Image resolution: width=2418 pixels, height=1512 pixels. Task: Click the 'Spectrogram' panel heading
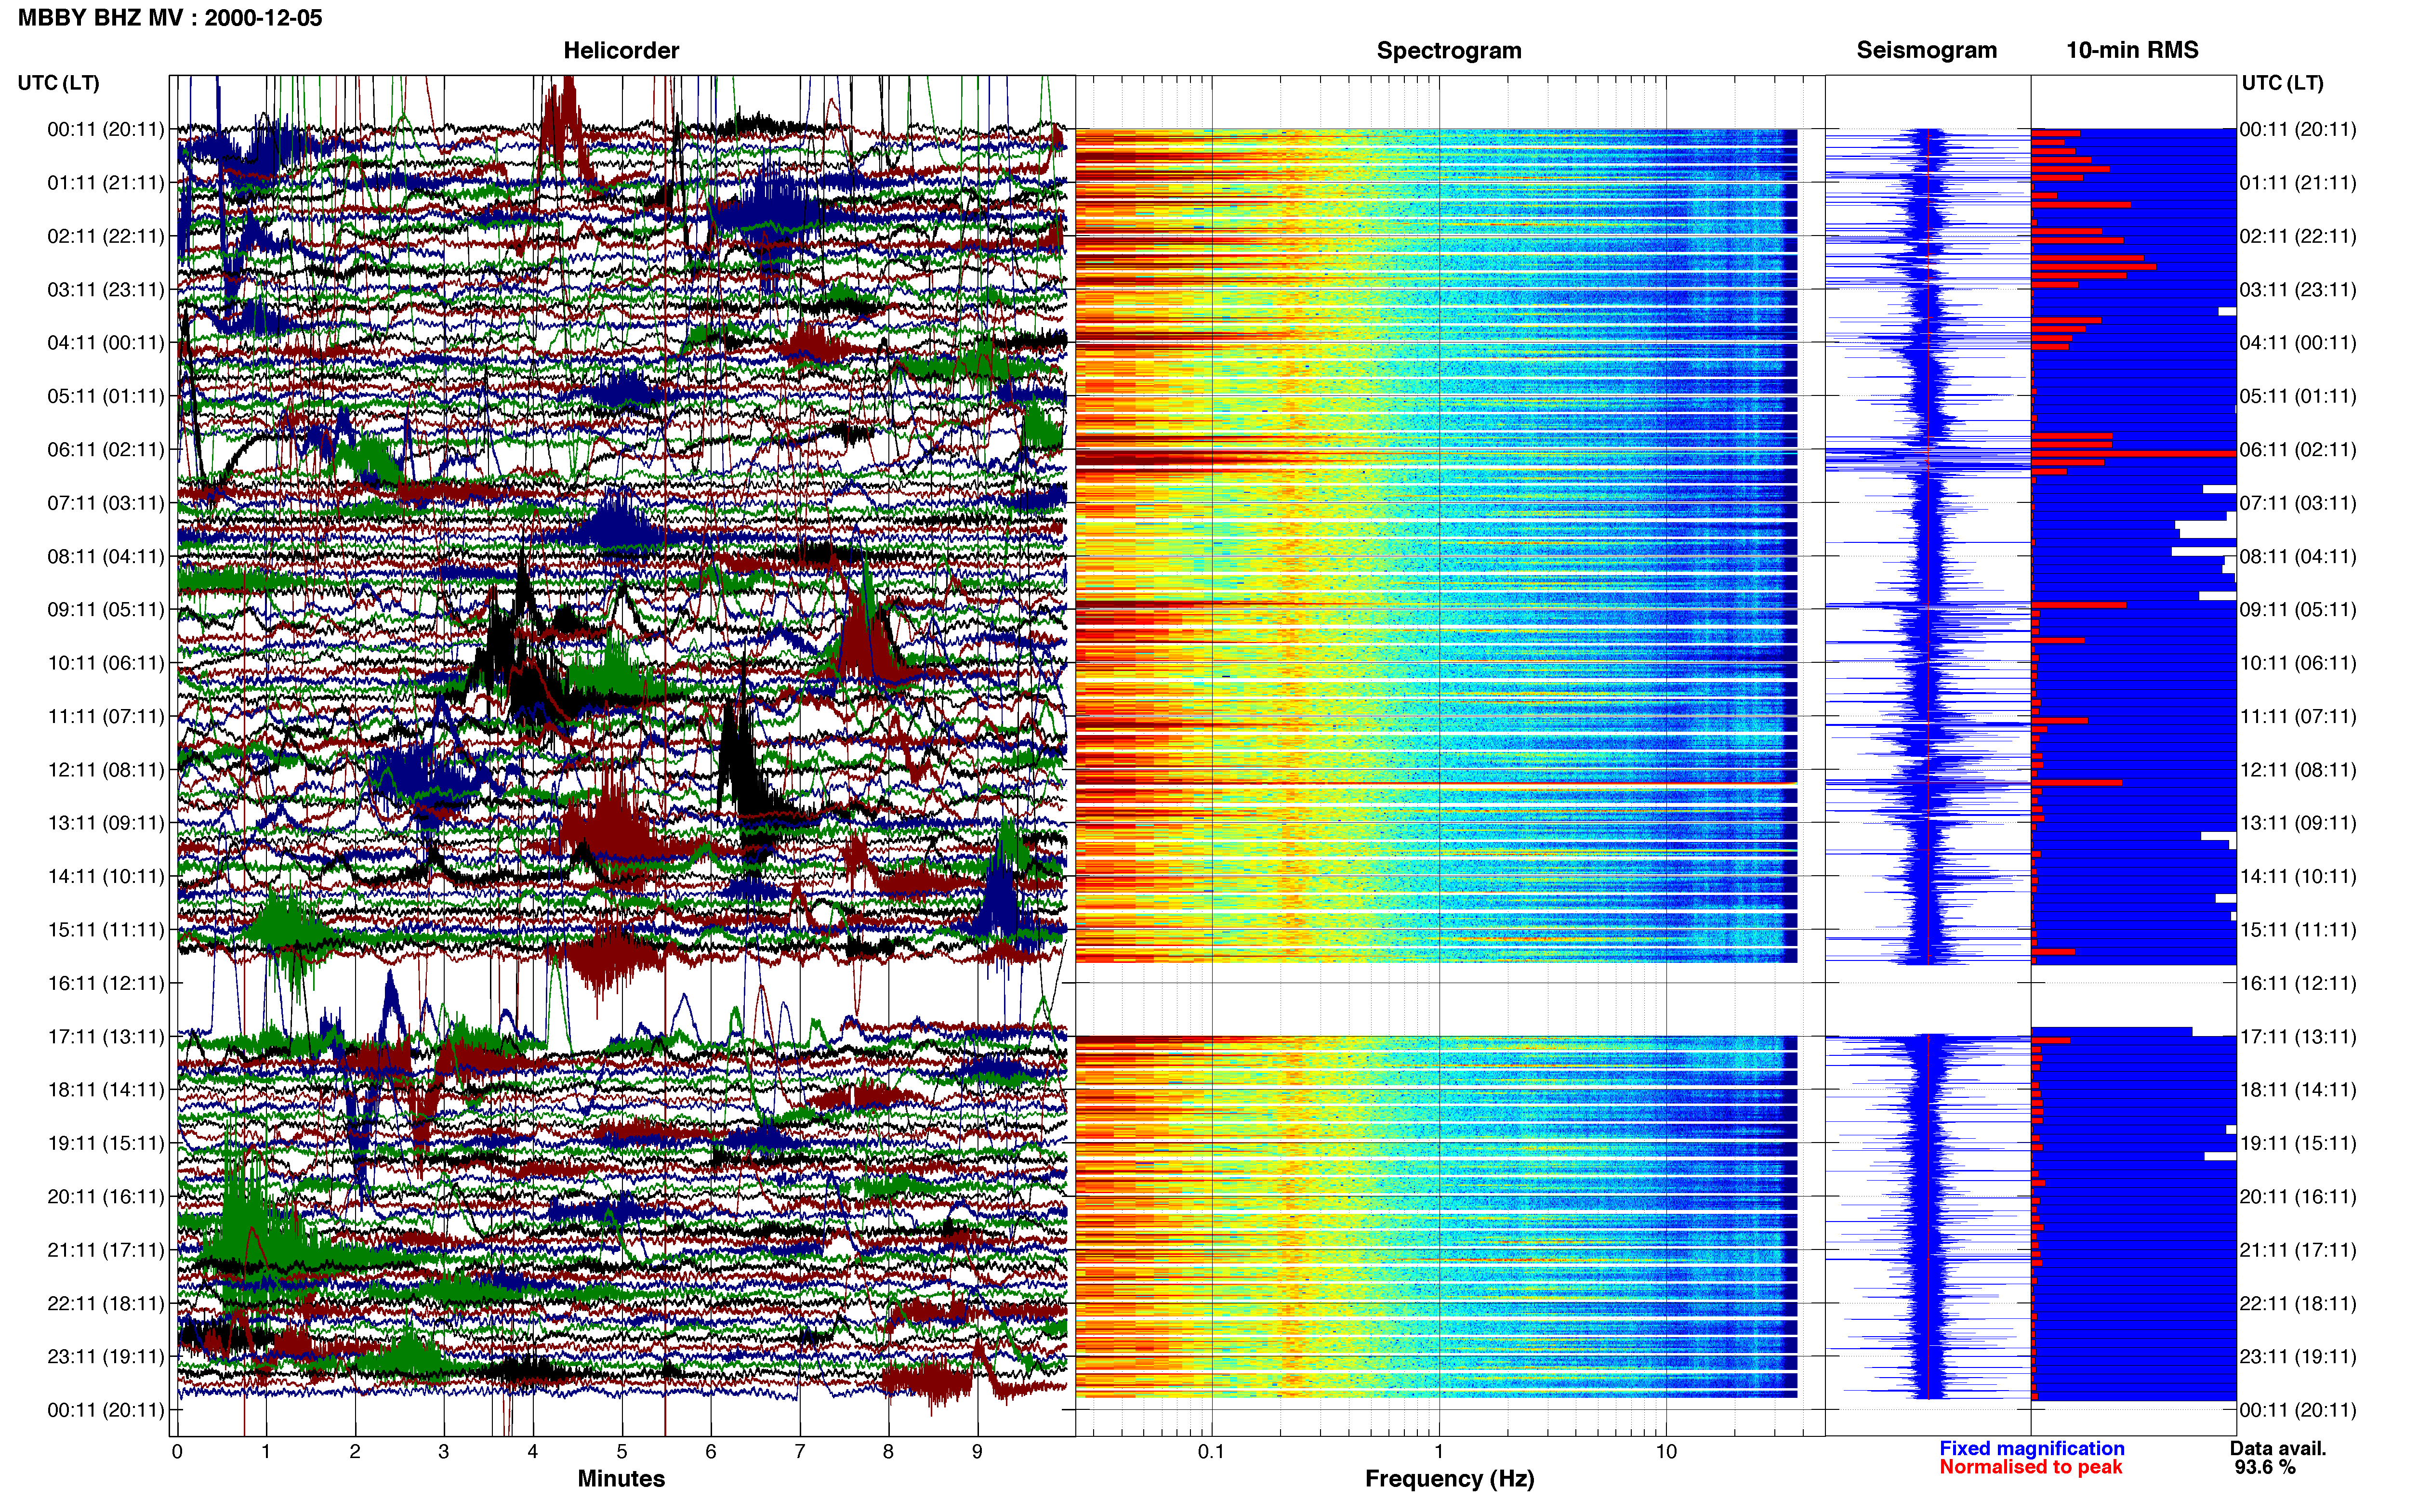pyautogui.click(x=1449, y=50)
